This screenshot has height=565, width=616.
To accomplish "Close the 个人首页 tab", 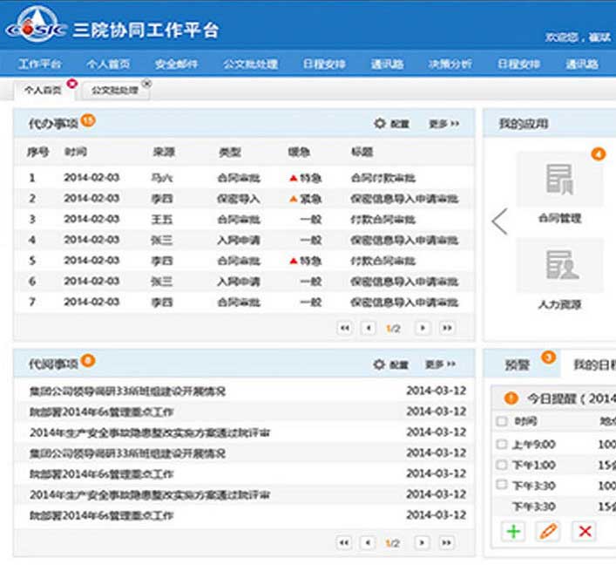I will point(71,84).
